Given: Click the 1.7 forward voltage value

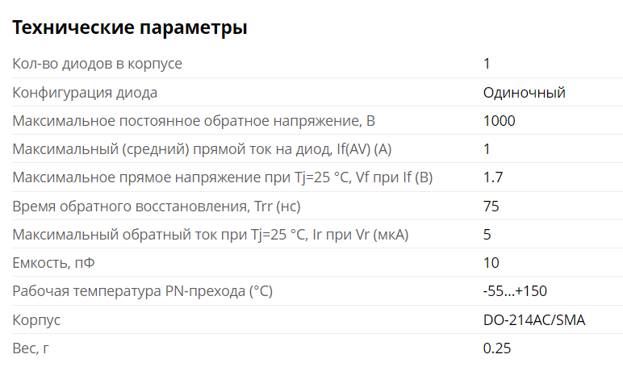Looking at the screenshot, I should 493,177.
